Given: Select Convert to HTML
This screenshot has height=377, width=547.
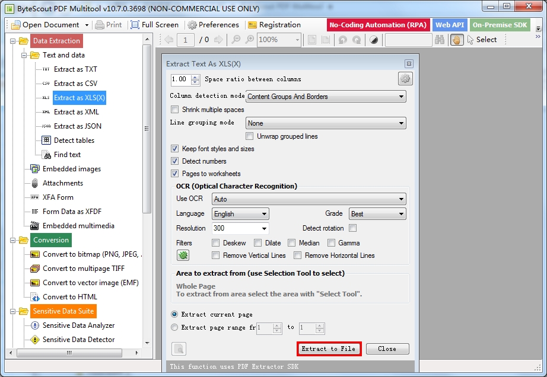Looking at the screenshot, I should point(70,297).
